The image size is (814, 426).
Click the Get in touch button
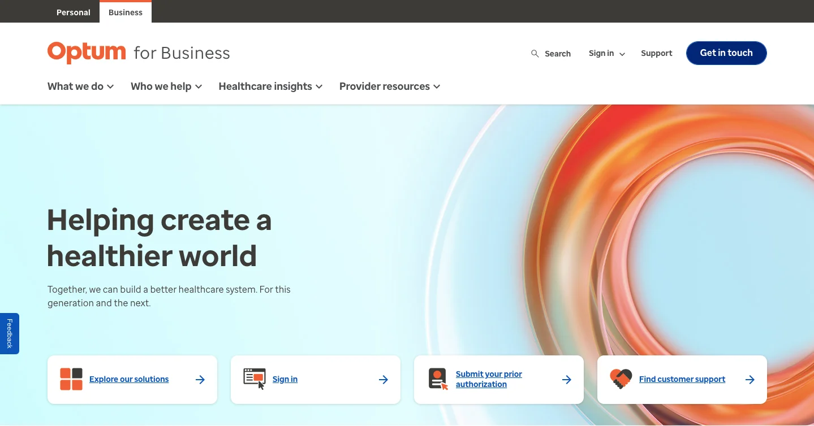[726, 53]
